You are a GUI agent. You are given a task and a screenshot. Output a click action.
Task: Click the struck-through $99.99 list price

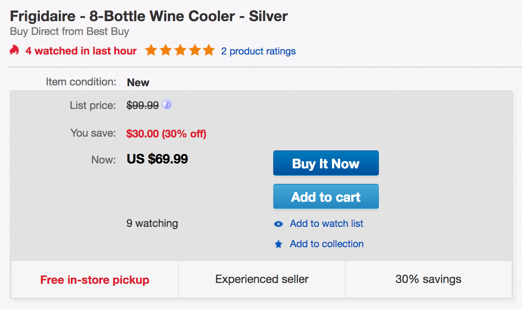143,105
